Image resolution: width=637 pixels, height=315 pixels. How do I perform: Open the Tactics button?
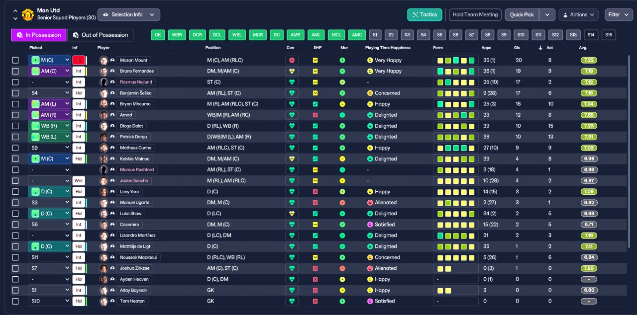[425, 15]
